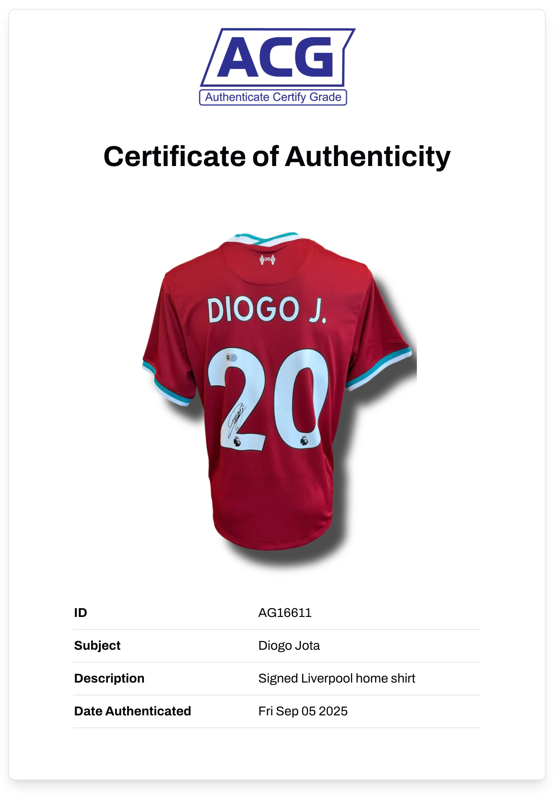Click the Date Authenticated label
This screenshot has width=554, height=793.
[132, 711]
